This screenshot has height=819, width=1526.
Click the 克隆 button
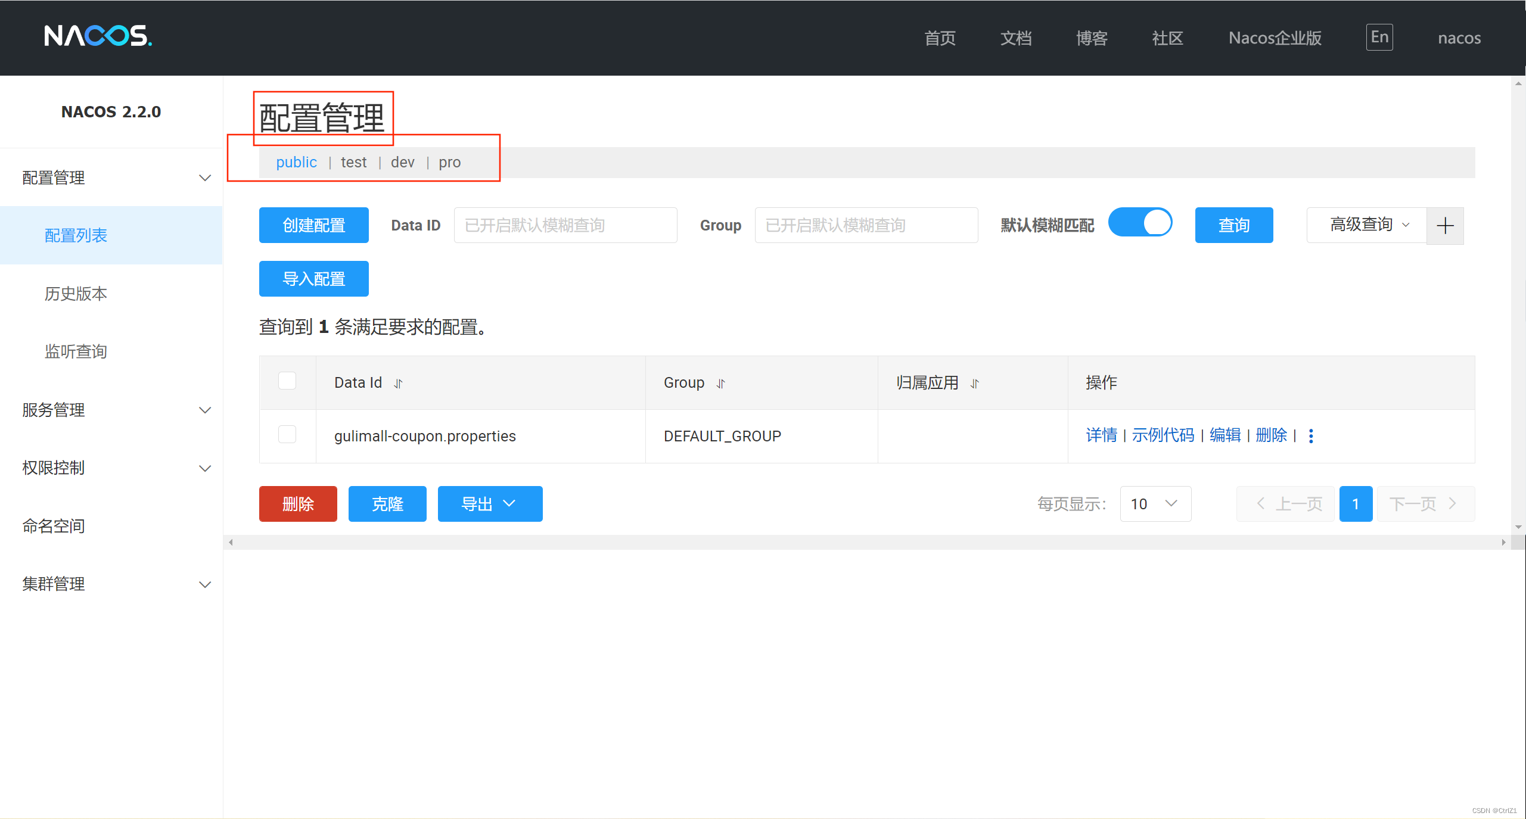pos(387,504)
